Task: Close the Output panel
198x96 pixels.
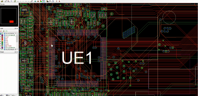Action: click(x=17, y=52)
